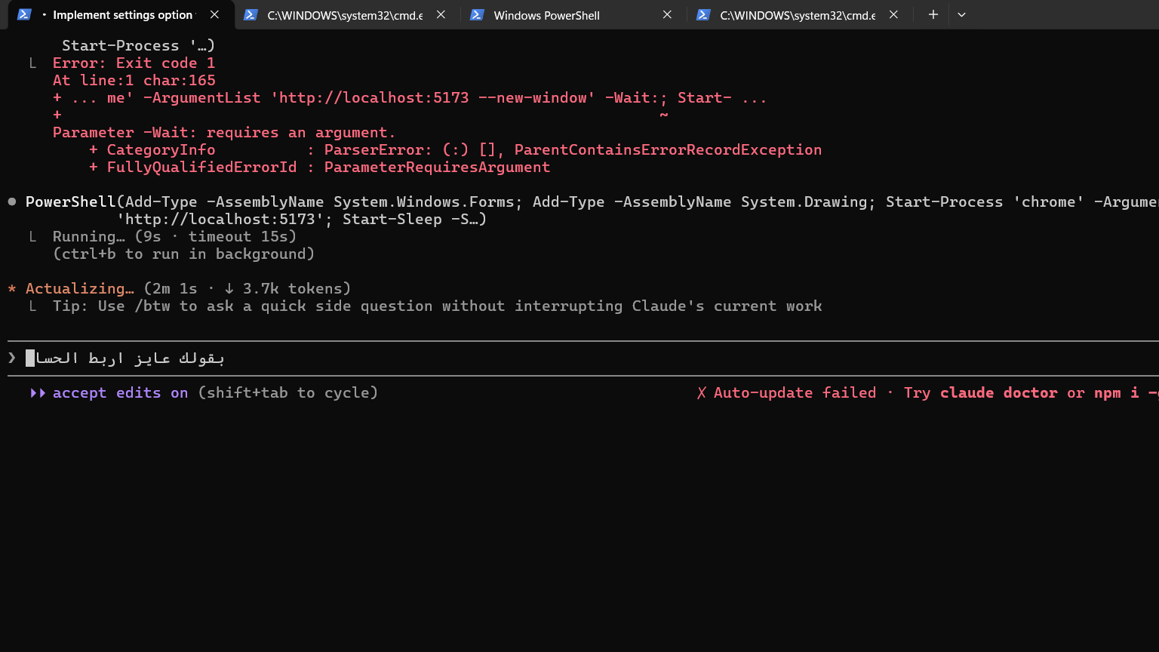Click the "-ArgumentList 'http://localhost:5173 --new-window'" error line
The height and width of the screenshot is (652, 1159).
410,97
